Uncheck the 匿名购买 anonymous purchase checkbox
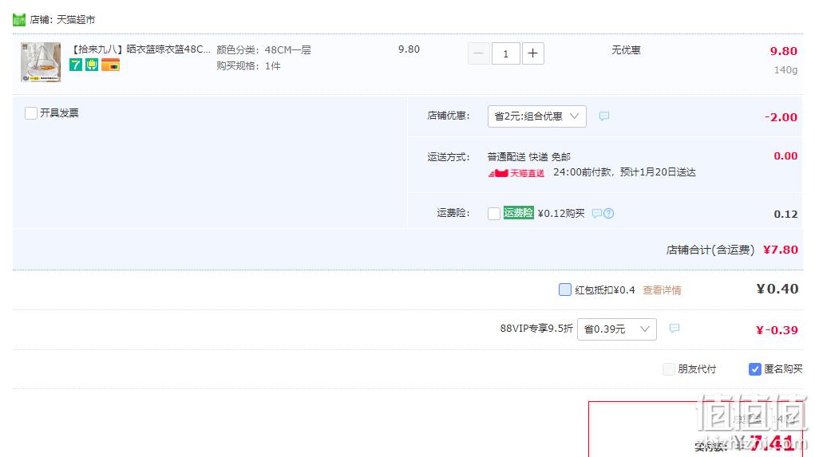This screenshot has width=815, height=457. 754,369
